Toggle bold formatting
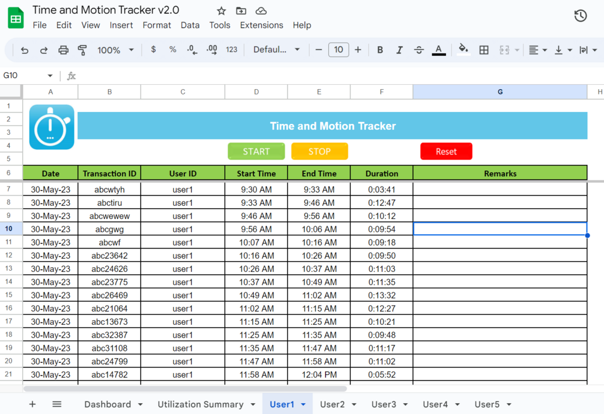Image resolution: width=604 pixels, height=414 pixels. (x=380, y=50)
